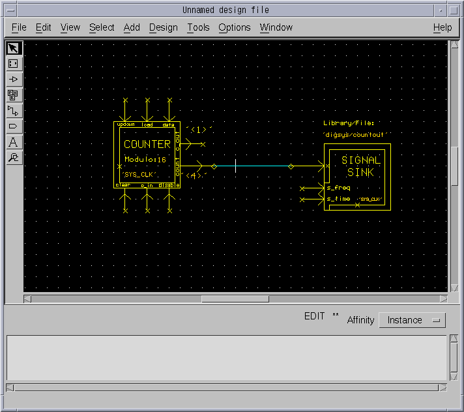The image size is (464, 412).
Task: Click the empty message log area
Action: pos(226,358)
